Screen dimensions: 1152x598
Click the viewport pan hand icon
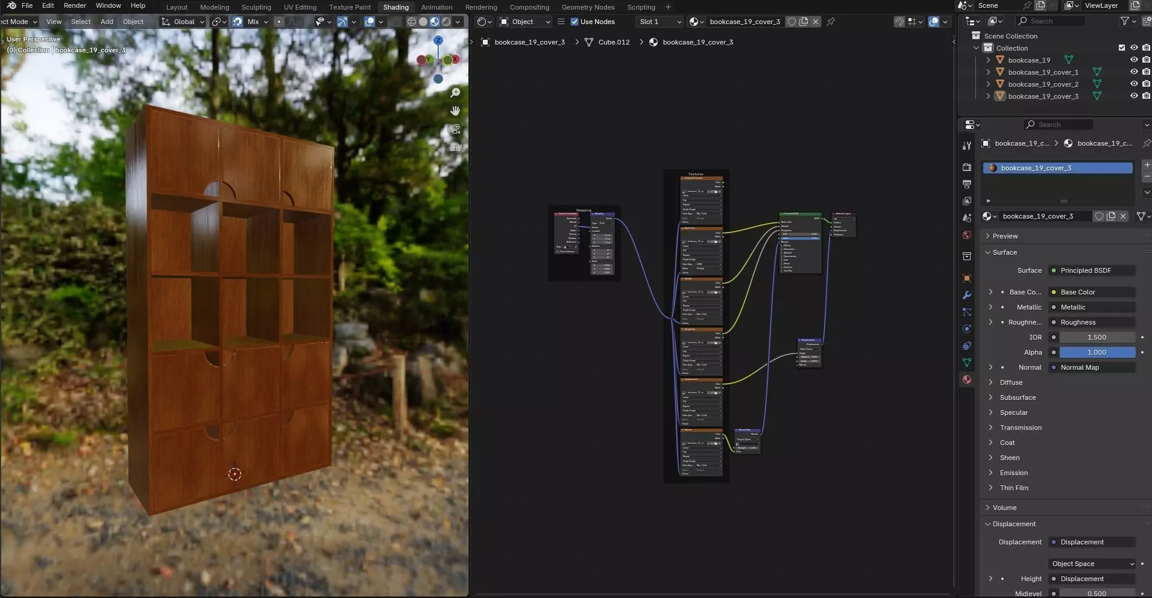[x=455, y=111]
